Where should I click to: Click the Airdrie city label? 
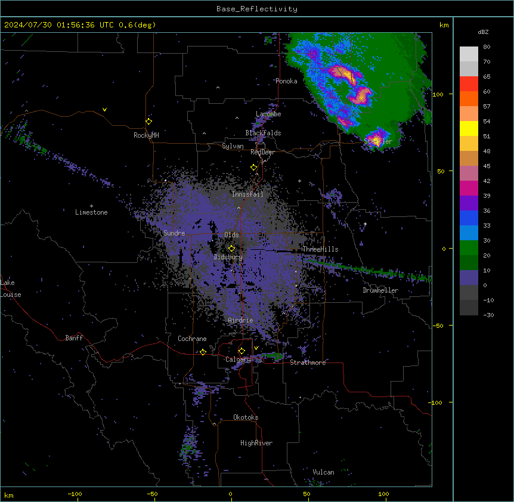240,320
